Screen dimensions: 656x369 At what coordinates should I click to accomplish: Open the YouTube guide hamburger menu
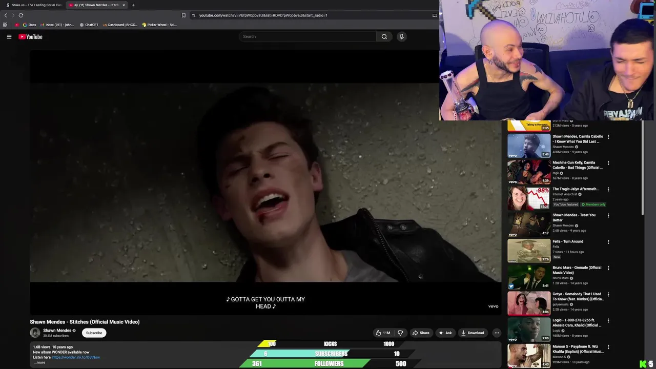tap(9, 36)
